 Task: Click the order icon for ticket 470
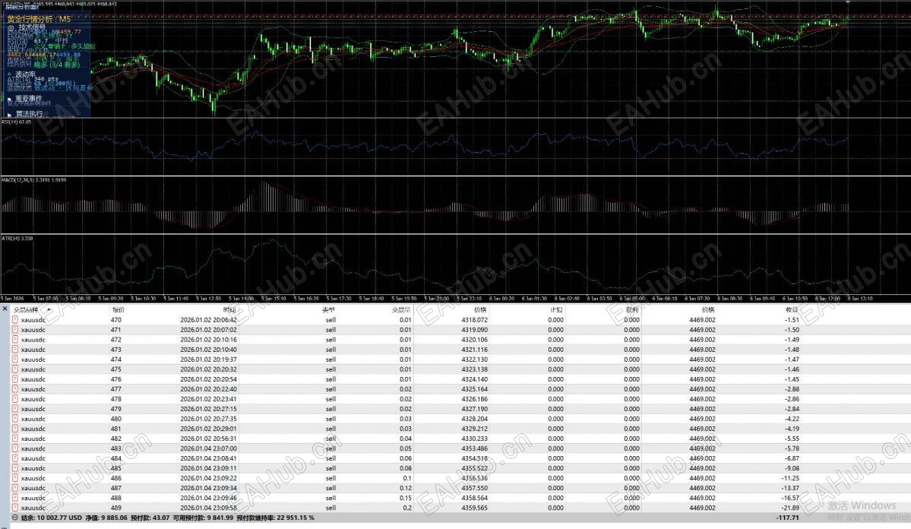coord(15,320)
